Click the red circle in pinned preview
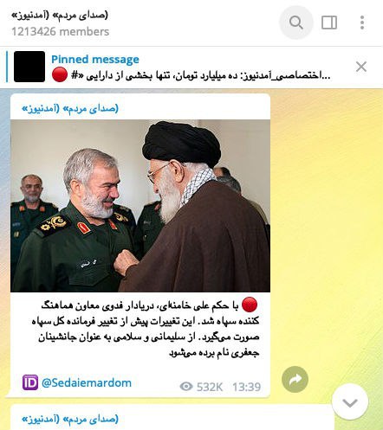This screenshot has width=383, height=430. coord(60,74)
